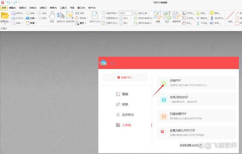The image size is (242, 154).
Task: Open the Comment 注释(C) menu
Action: click(43, 8)
